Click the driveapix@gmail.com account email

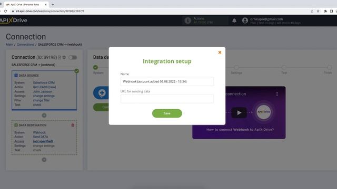pos(266,19)
